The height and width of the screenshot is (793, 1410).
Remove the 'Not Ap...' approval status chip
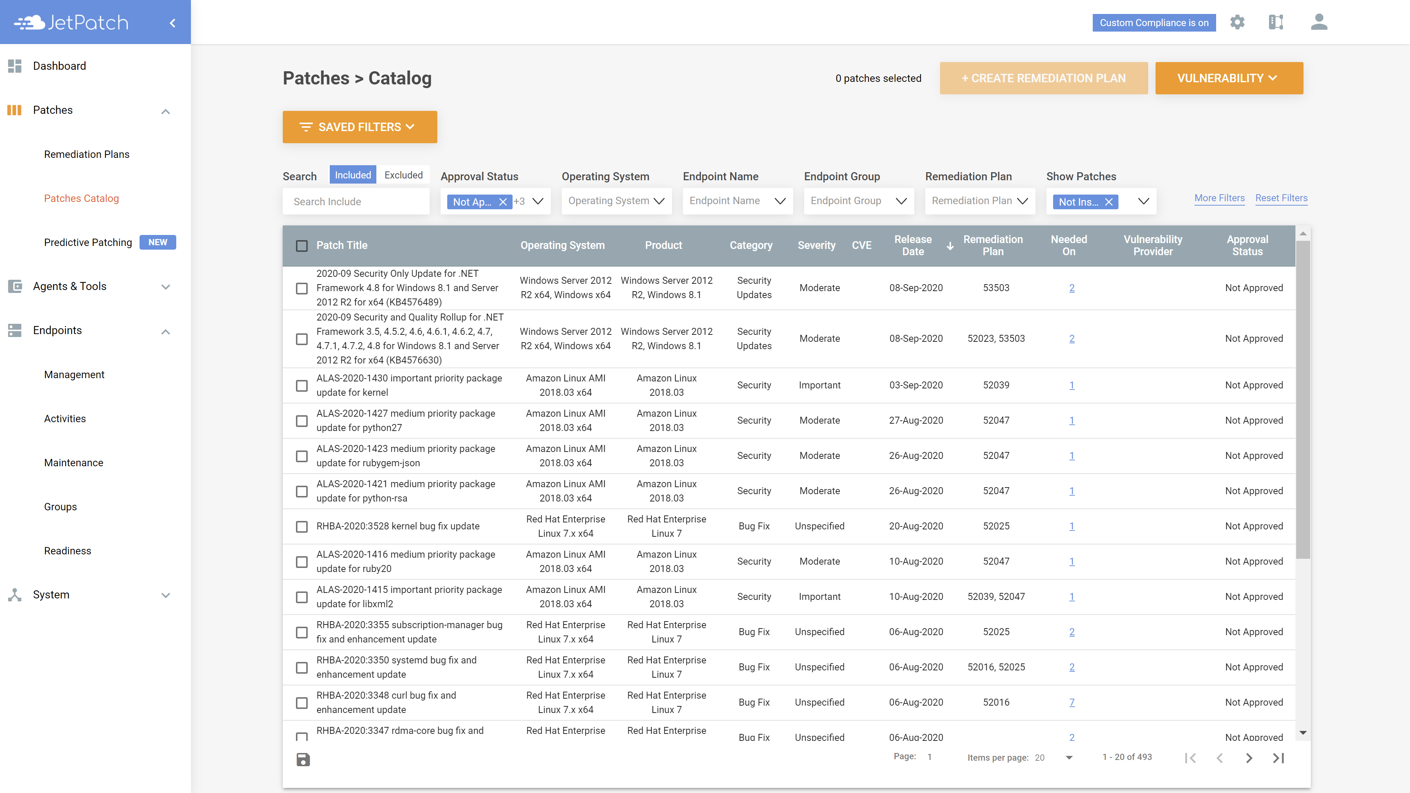(x=502, y=202)
